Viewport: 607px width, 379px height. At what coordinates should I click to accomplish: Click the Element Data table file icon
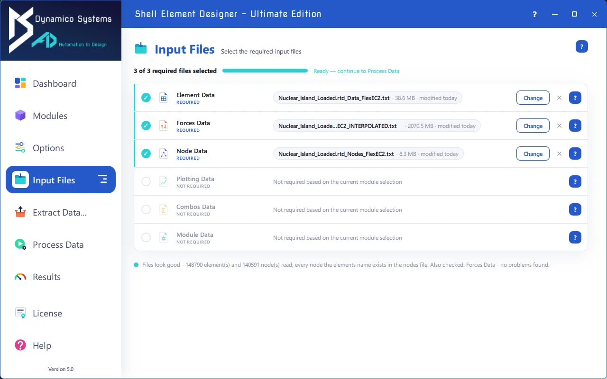164,98
